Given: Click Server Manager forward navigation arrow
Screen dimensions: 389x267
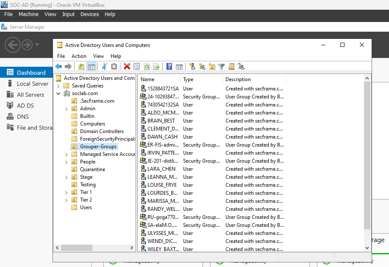Looking at the screenshot, I should point(27,45).
